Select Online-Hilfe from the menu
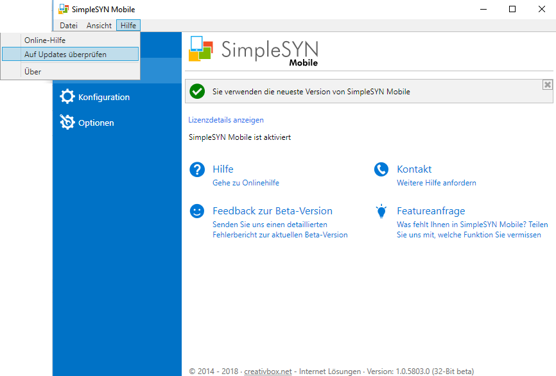 (x=45, y=40)
